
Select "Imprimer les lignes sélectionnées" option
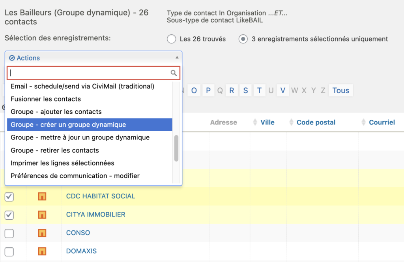(x=62, y=163)
